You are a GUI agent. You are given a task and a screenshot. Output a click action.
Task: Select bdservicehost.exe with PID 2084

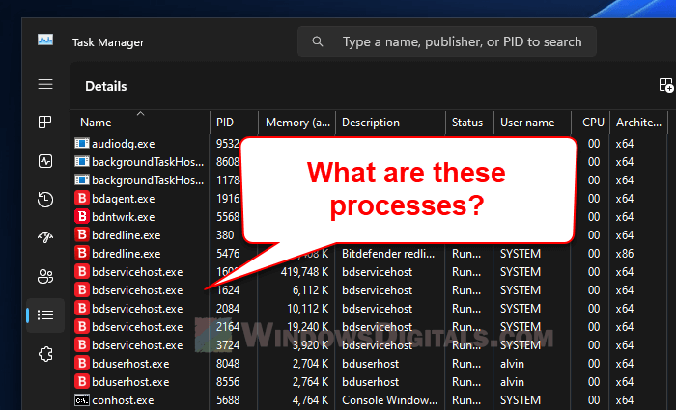click(136, 309)
